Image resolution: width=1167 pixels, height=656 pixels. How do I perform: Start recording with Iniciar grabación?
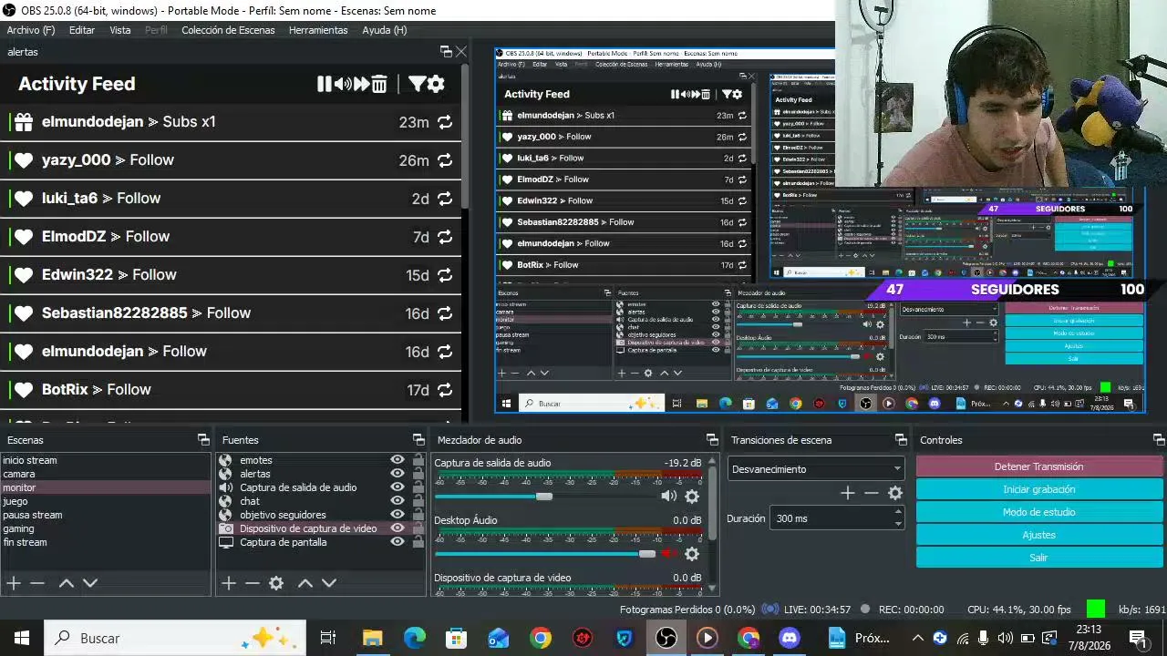1039,489
